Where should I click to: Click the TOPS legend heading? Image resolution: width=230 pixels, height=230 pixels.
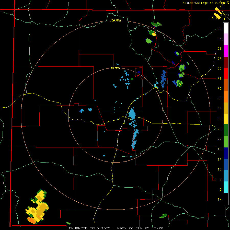[225, 15]
